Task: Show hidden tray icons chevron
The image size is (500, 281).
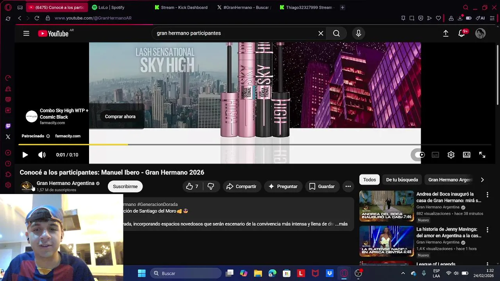Action: pyautogui.click(x=403, y=274)
